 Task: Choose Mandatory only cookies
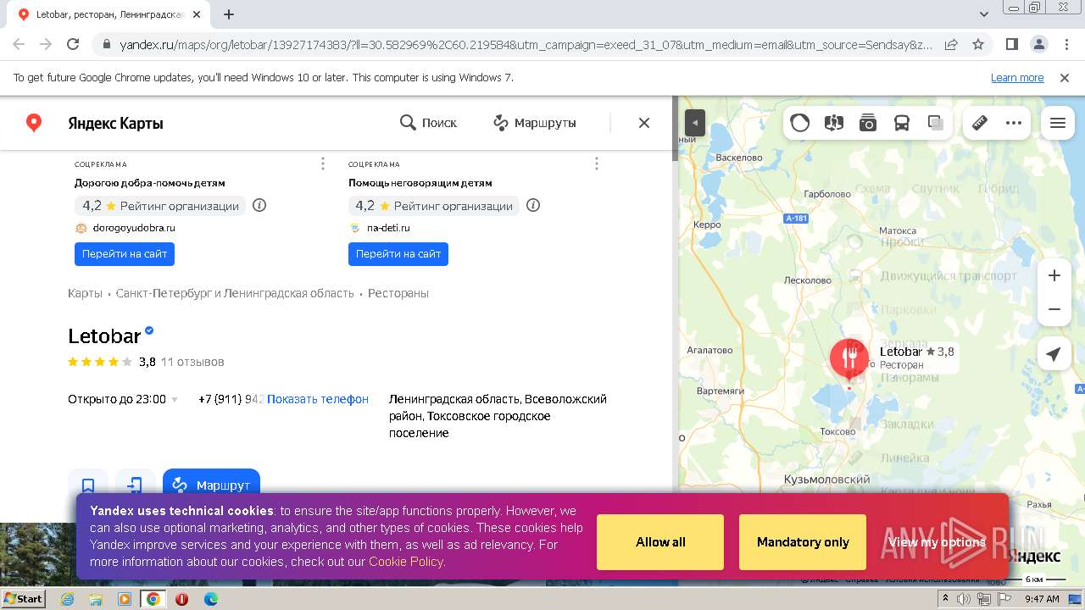point(803,542)
